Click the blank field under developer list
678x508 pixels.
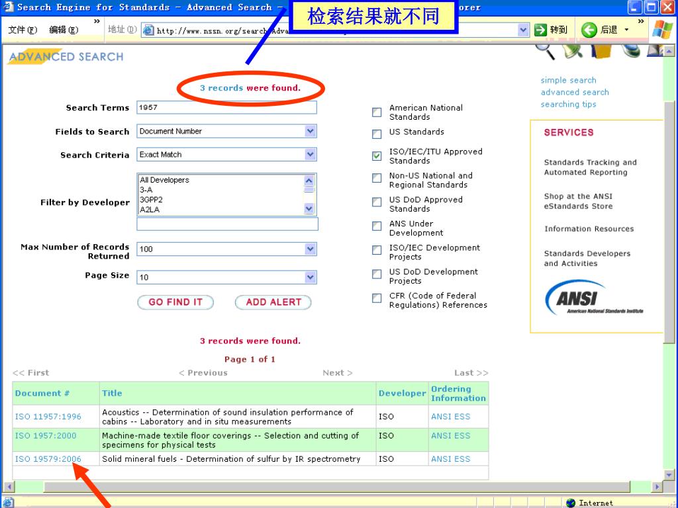point(228,224)
